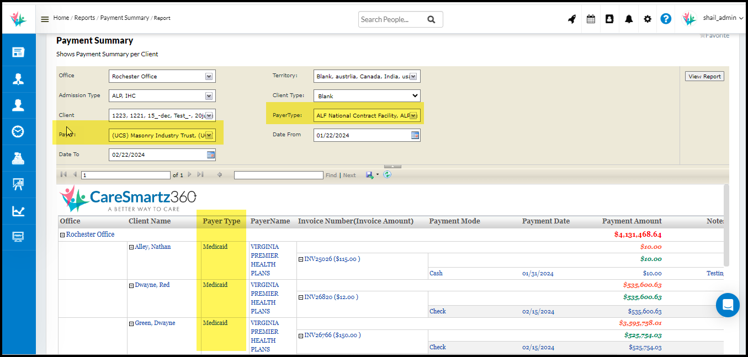Collapse the Rochester Office group
The height and width of the screenshot is (357, 748).
62,235
